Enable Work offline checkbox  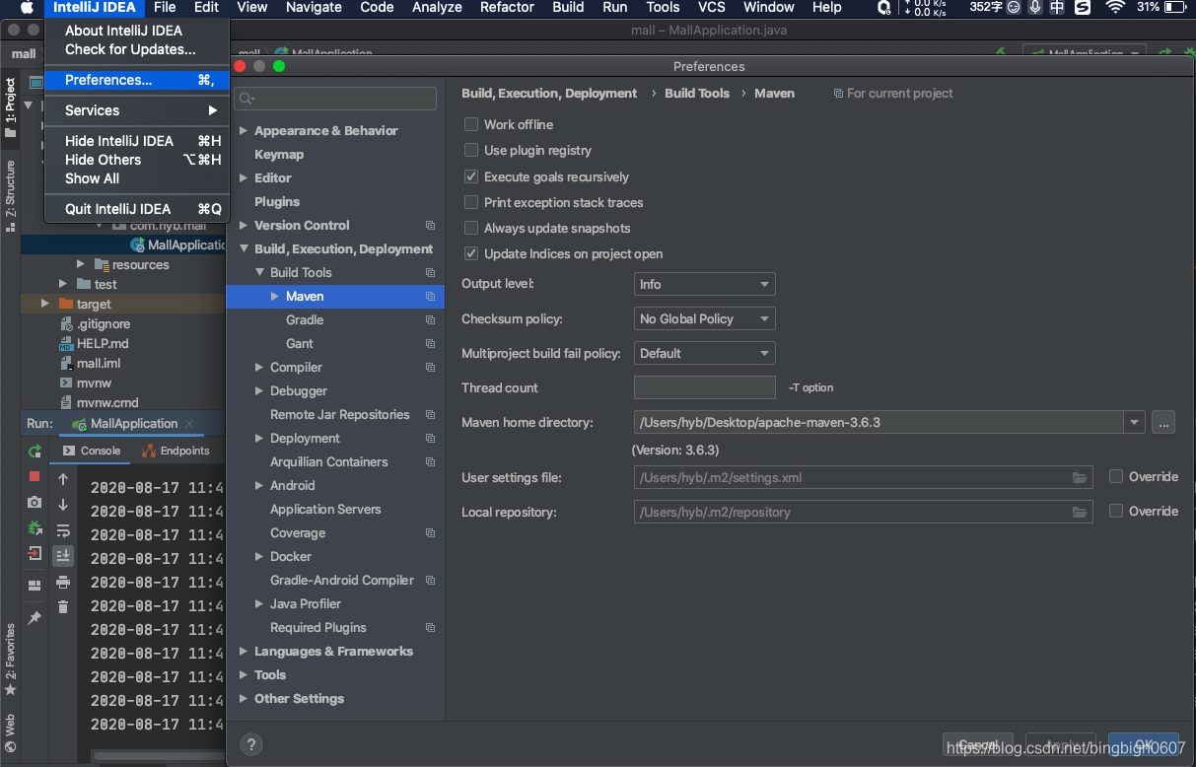point(471,125)
